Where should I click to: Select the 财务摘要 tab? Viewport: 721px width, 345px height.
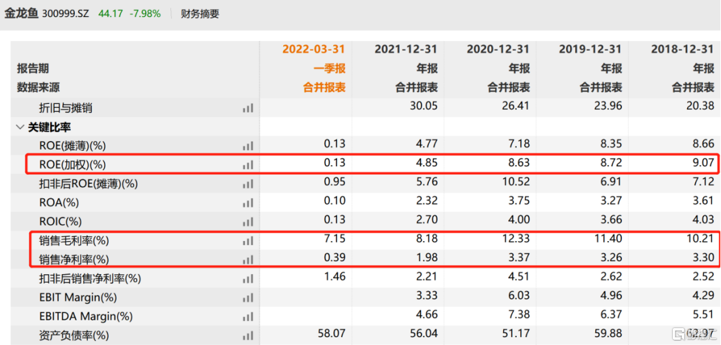pos(200,14)
